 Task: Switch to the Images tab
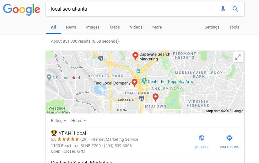(x=93, y=27)
